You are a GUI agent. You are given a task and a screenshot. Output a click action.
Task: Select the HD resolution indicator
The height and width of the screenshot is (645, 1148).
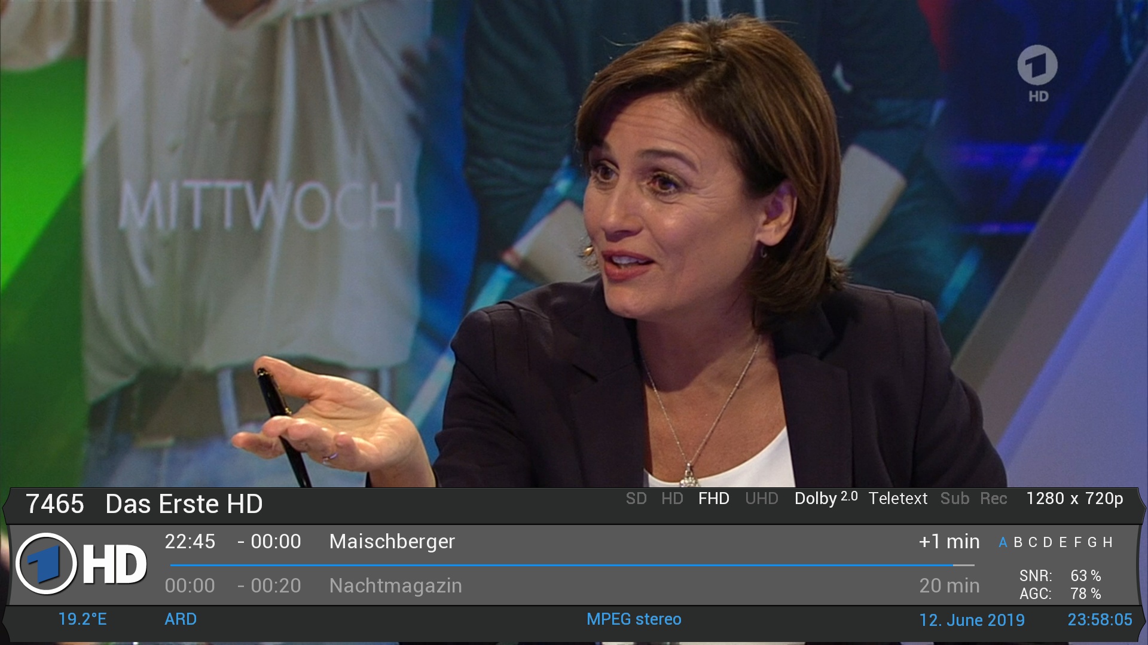672,499
